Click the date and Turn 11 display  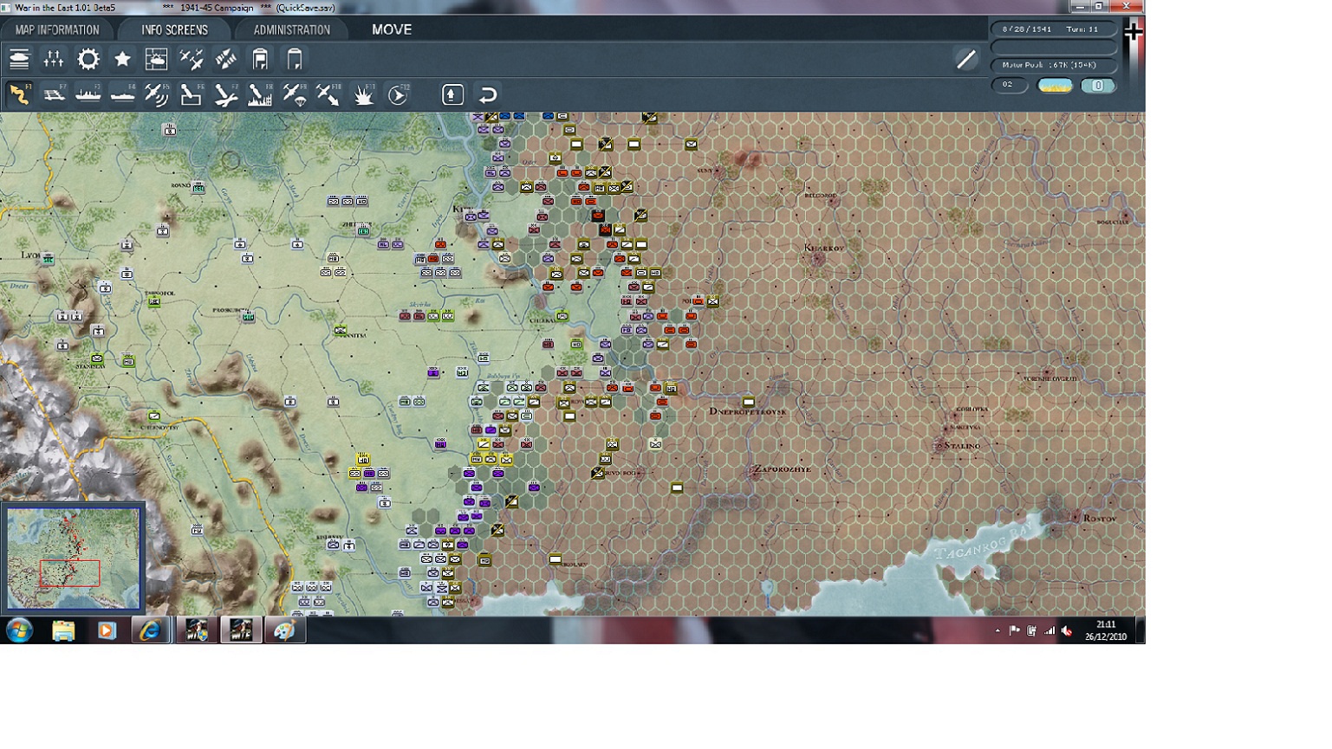tap(1053, 29)
